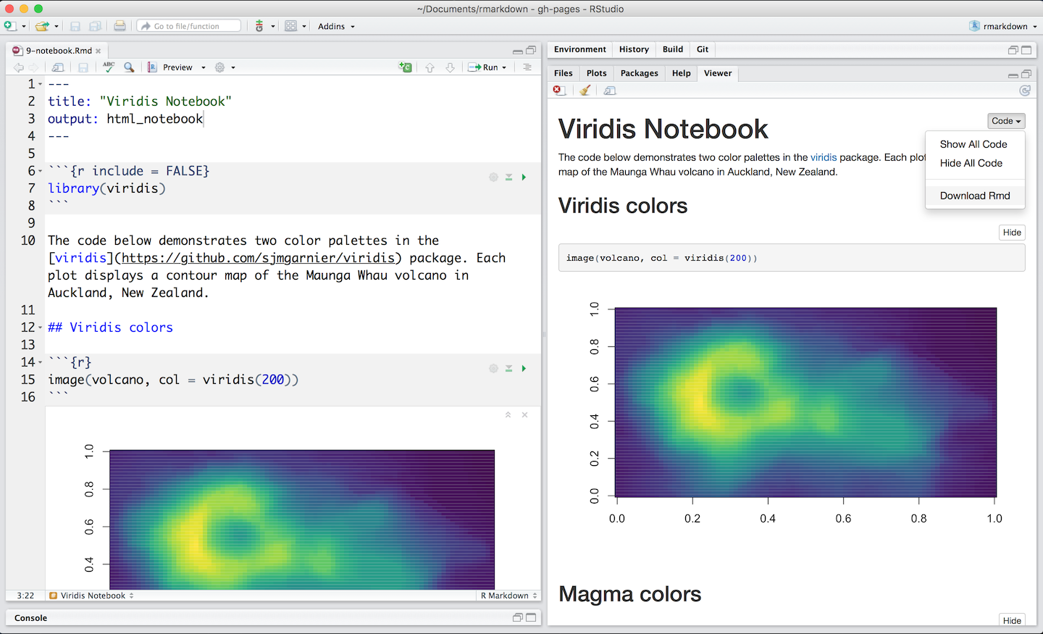Open the Git tab
This screenshot has height=634, width=1043.
tap(703, 49)
